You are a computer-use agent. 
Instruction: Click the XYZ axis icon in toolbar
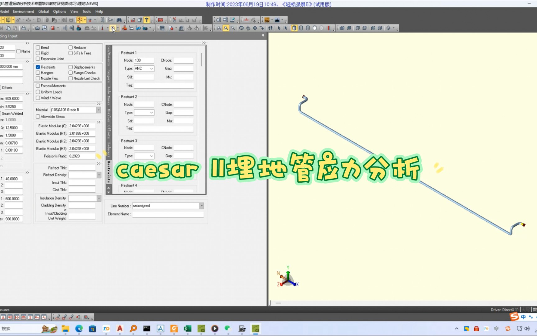pos(80,20)
